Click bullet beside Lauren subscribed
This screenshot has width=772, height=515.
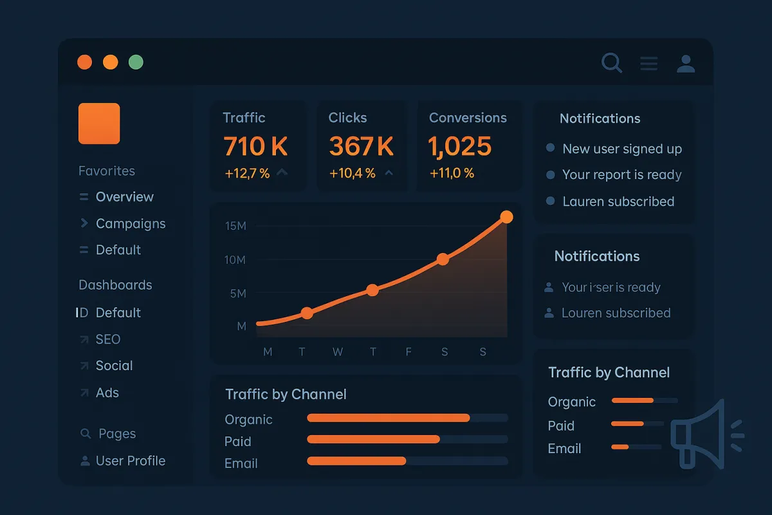[550, 201]
